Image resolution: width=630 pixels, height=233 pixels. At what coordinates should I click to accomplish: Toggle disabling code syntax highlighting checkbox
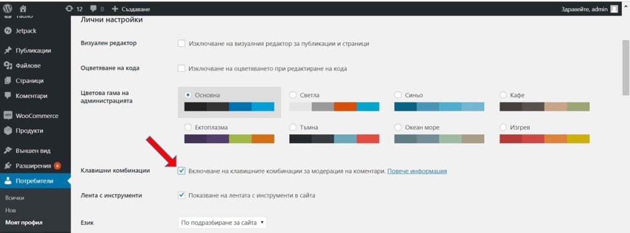click(181, 68)
